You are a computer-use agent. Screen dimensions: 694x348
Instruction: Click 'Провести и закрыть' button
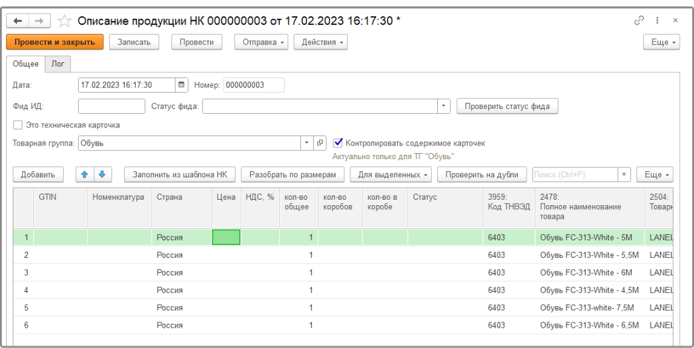pyautogui.click(x=55, y=42)
